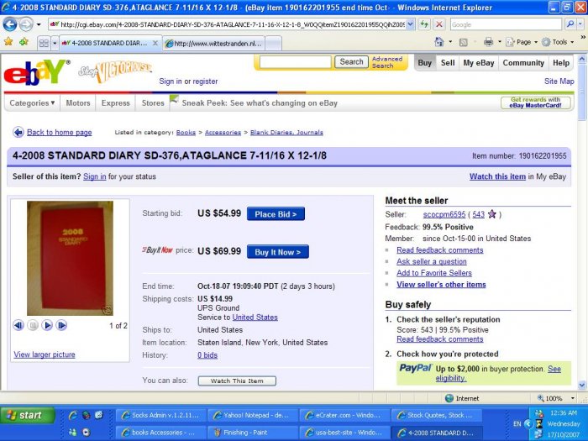
Task: Open the Print options dropdown arrow
Action: [500, 42]
